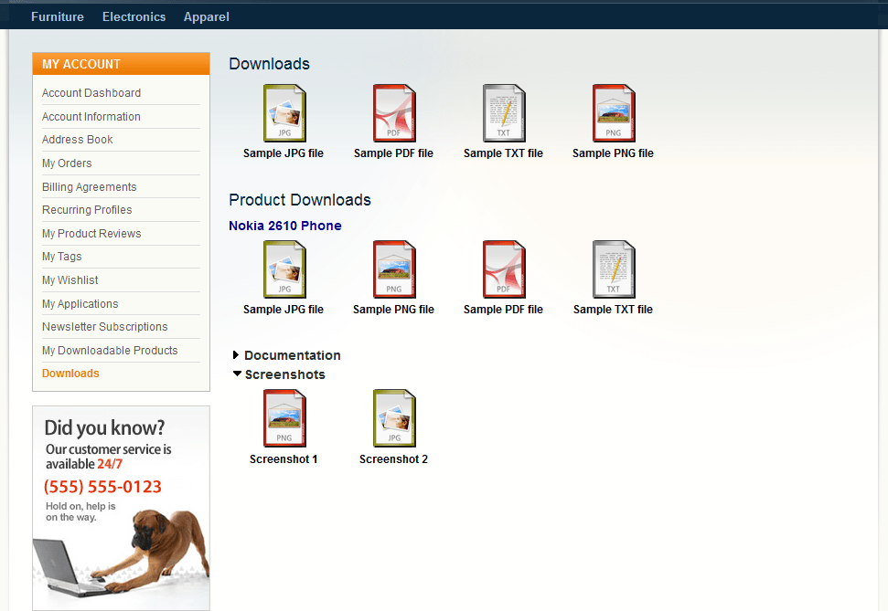Open the Electronics menu
The height and width of the screenshot is (611, 888).
[134, 16]
